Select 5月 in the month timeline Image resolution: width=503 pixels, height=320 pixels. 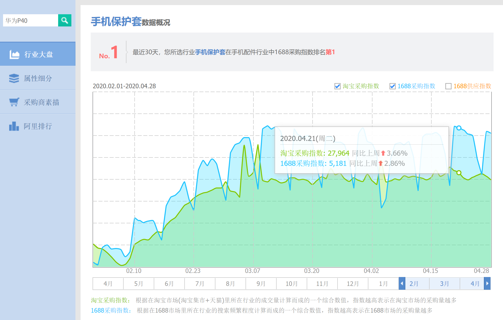138,284
